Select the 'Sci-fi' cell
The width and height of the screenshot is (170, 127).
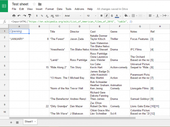coord(120,112)
